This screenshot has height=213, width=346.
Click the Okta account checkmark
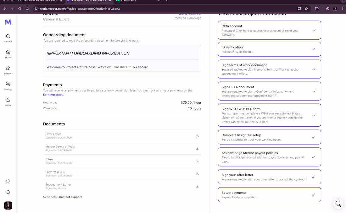point(314,30)
